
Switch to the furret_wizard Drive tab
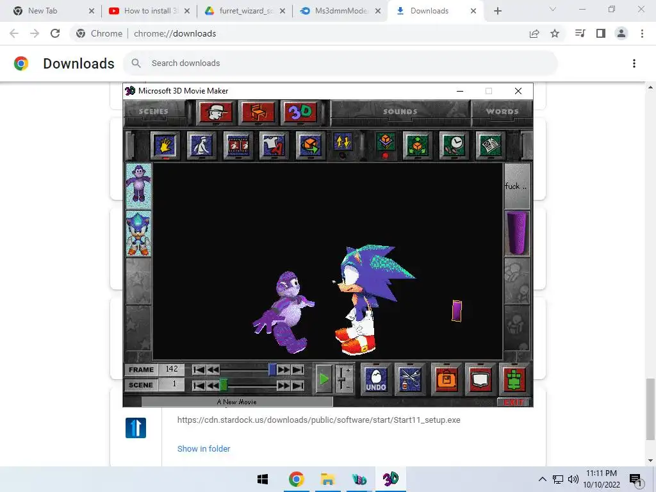(x=245, y=11)
